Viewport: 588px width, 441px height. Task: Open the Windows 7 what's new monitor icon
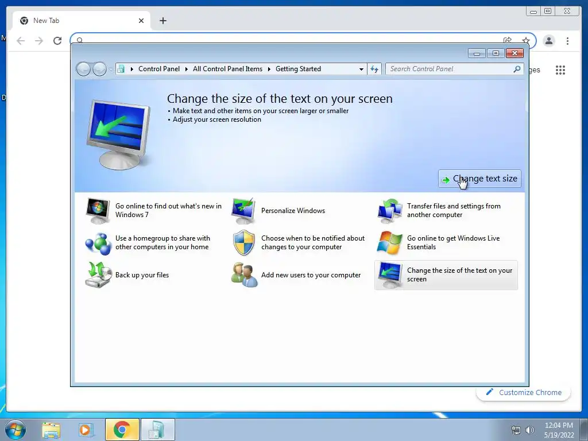(98, 210)
